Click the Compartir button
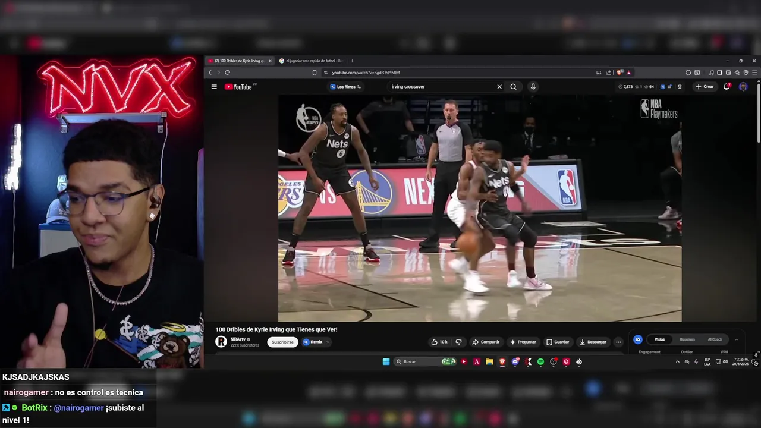 click(x=486, y=342)
